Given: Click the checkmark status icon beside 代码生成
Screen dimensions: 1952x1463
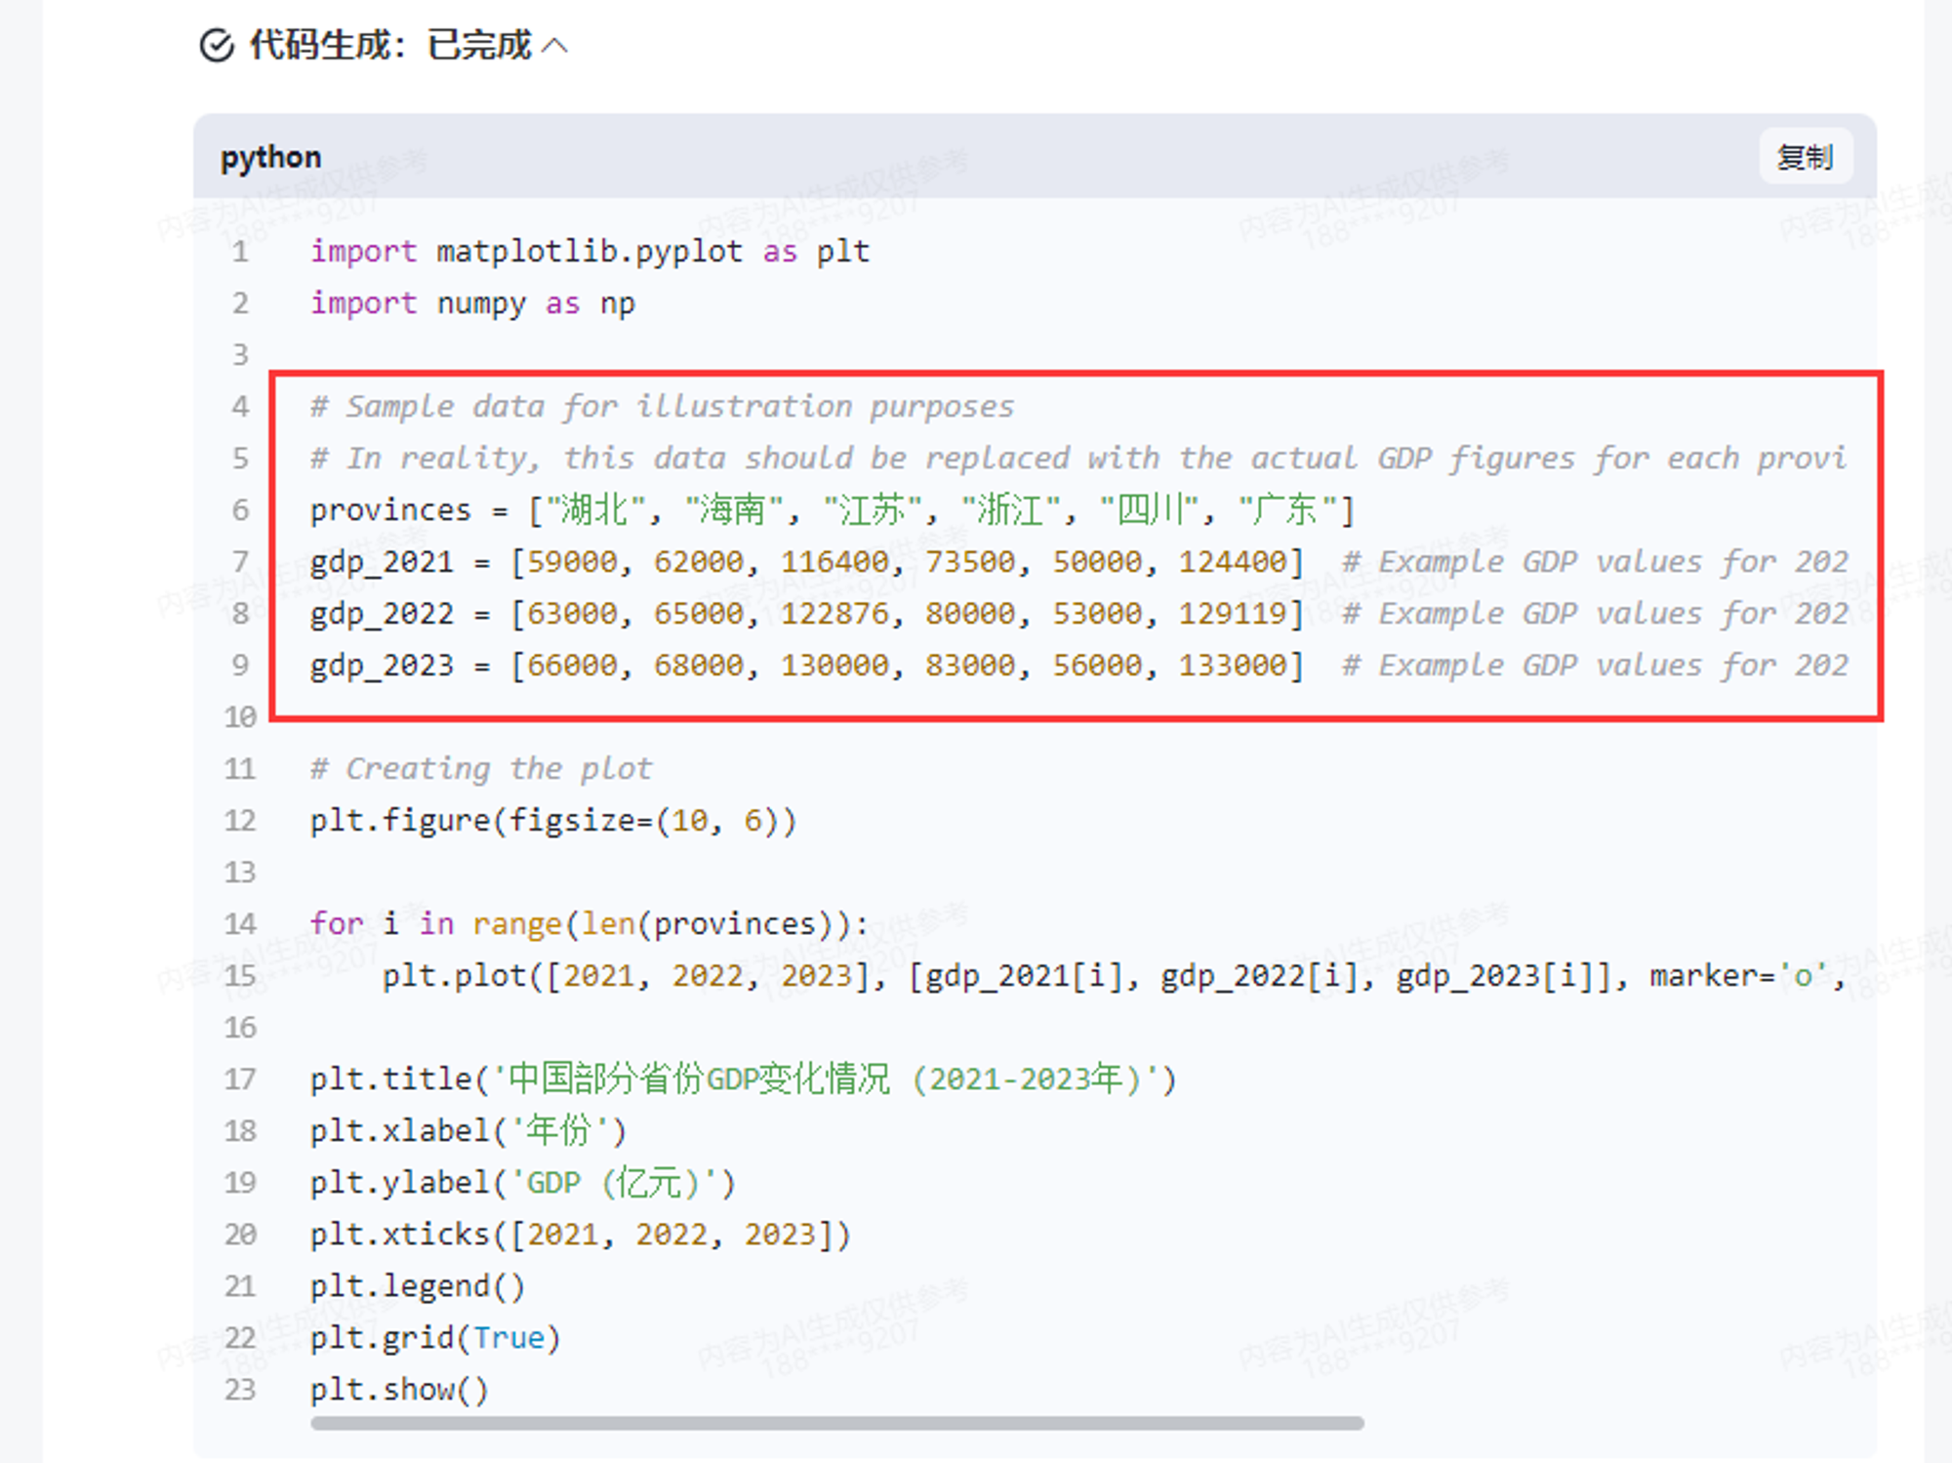Looking at the screenshot, I should (216, 45).
